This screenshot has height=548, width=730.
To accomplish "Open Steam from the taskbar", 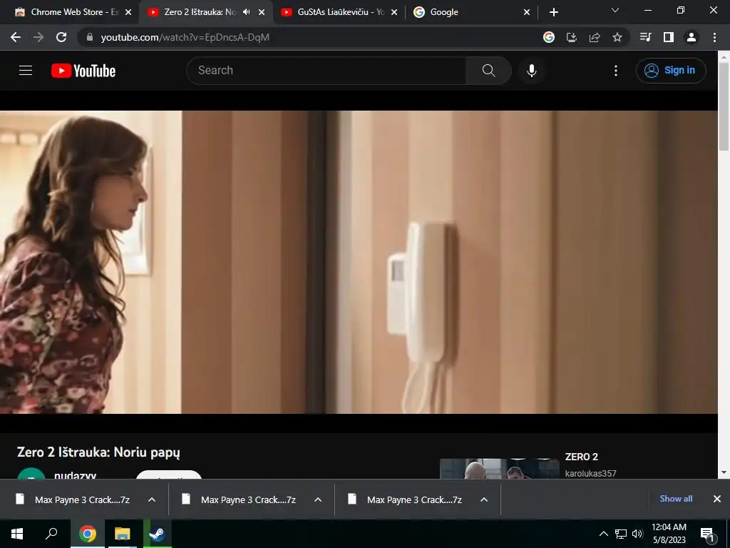I will [158, 534].
